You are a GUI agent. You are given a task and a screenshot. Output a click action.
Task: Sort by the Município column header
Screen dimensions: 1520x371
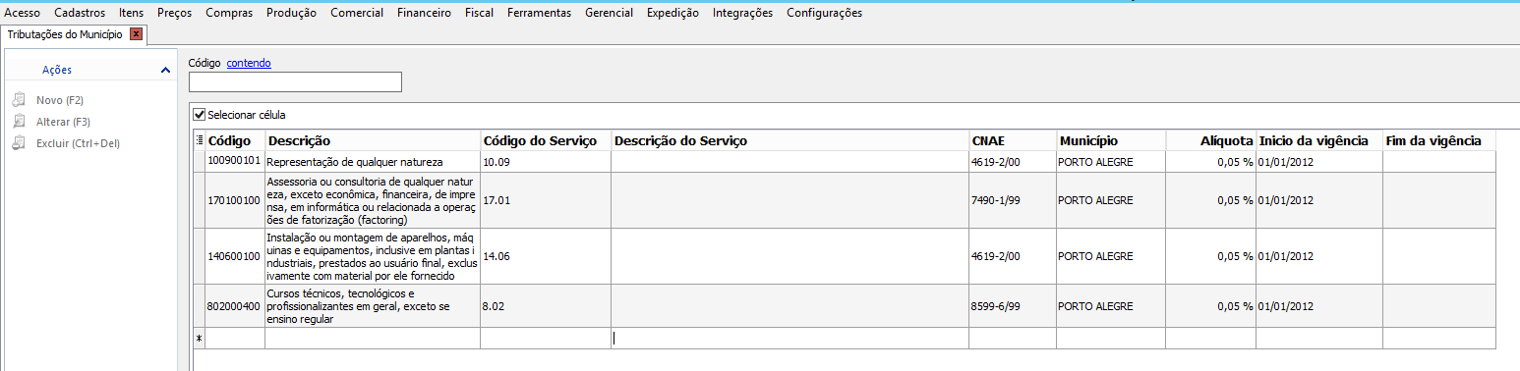pyautogui.click(x=1111, y=140)
